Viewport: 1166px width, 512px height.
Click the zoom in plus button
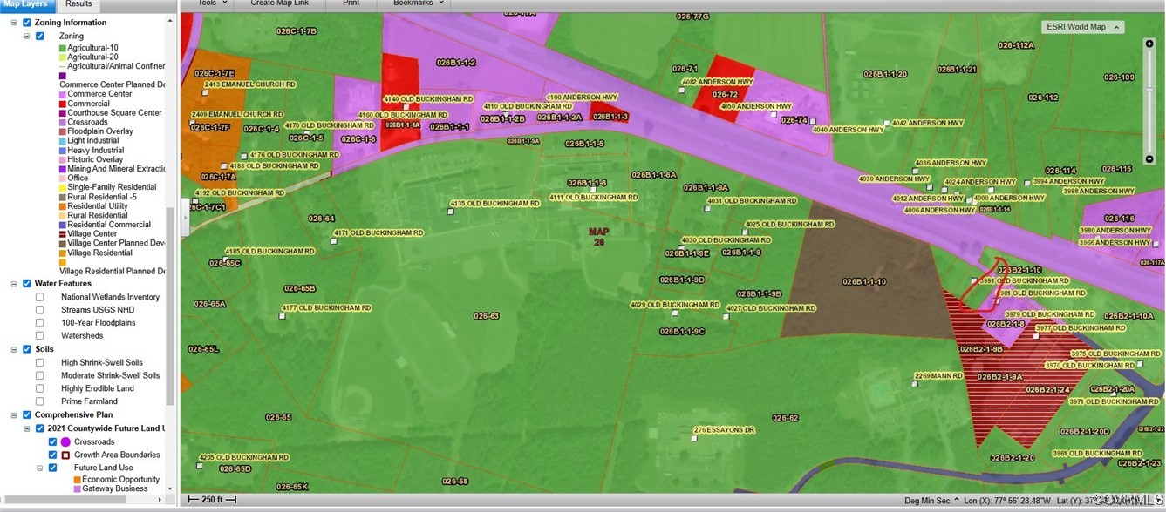(x=1149, y=44)
